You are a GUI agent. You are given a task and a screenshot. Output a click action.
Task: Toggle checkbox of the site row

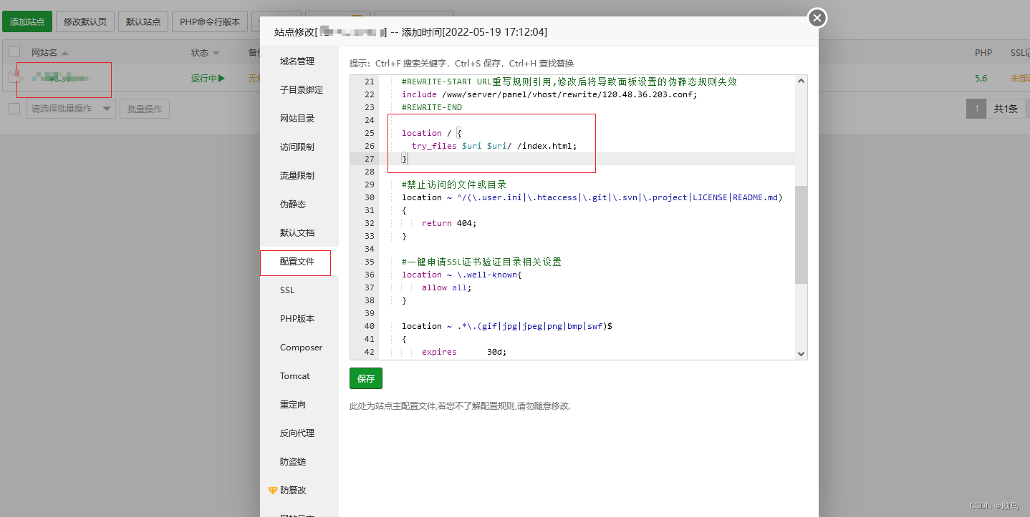[14, 78]
